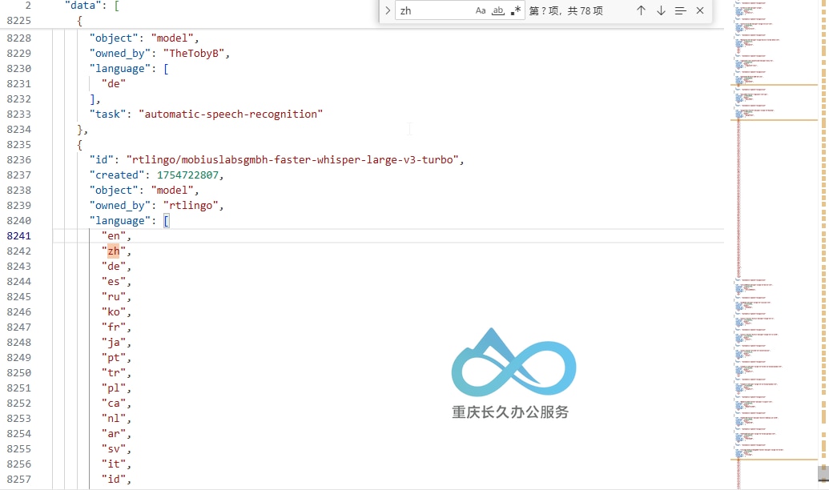
Task: Click the code minimap overview
Action: 774,245
